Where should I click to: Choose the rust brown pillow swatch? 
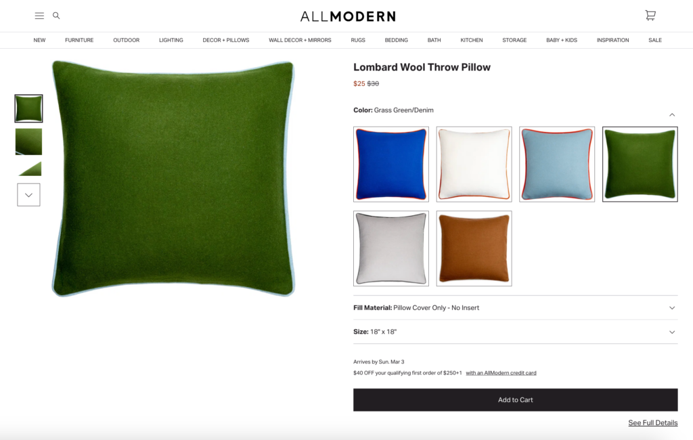pos(474,248)
